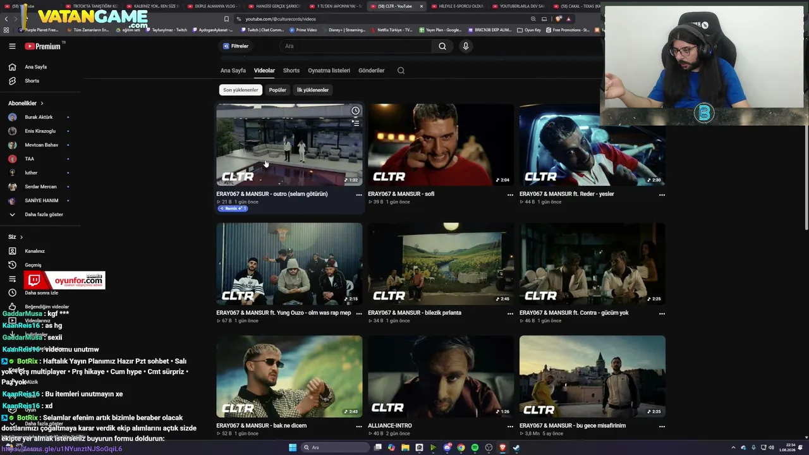Expand Abonelikler subscriptions section
This screenshot has height=455, width=809.
pos(26,103)
